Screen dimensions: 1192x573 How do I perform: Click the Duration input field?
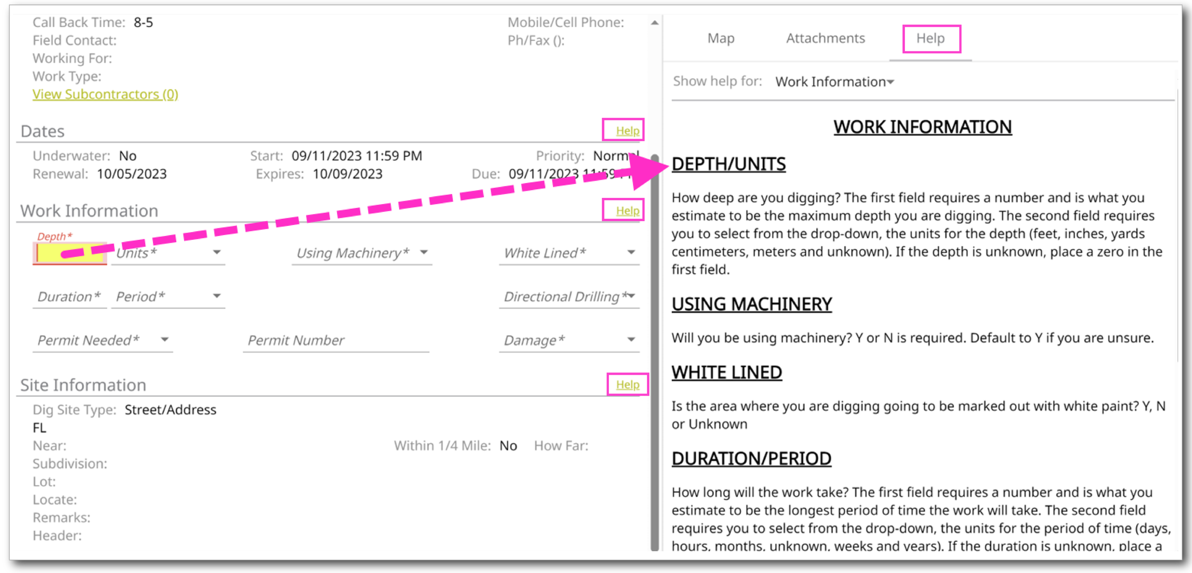(69, 297)
